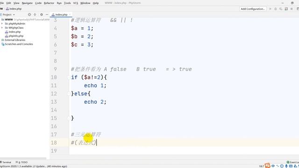Click Add Configuration button
The width and height of the screenshot is (299, 168).
click(253, 9)
